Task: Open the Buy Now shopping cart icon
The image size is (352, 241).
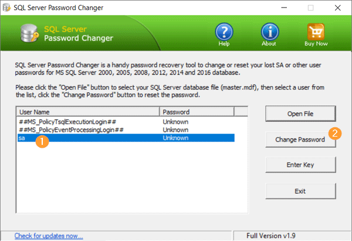Action: [x=316, y=33]
